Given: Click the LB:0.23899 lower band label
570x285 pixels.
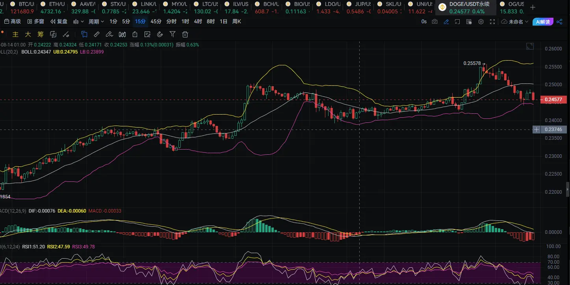Looking at the screenshot, I should coord(92,52).
